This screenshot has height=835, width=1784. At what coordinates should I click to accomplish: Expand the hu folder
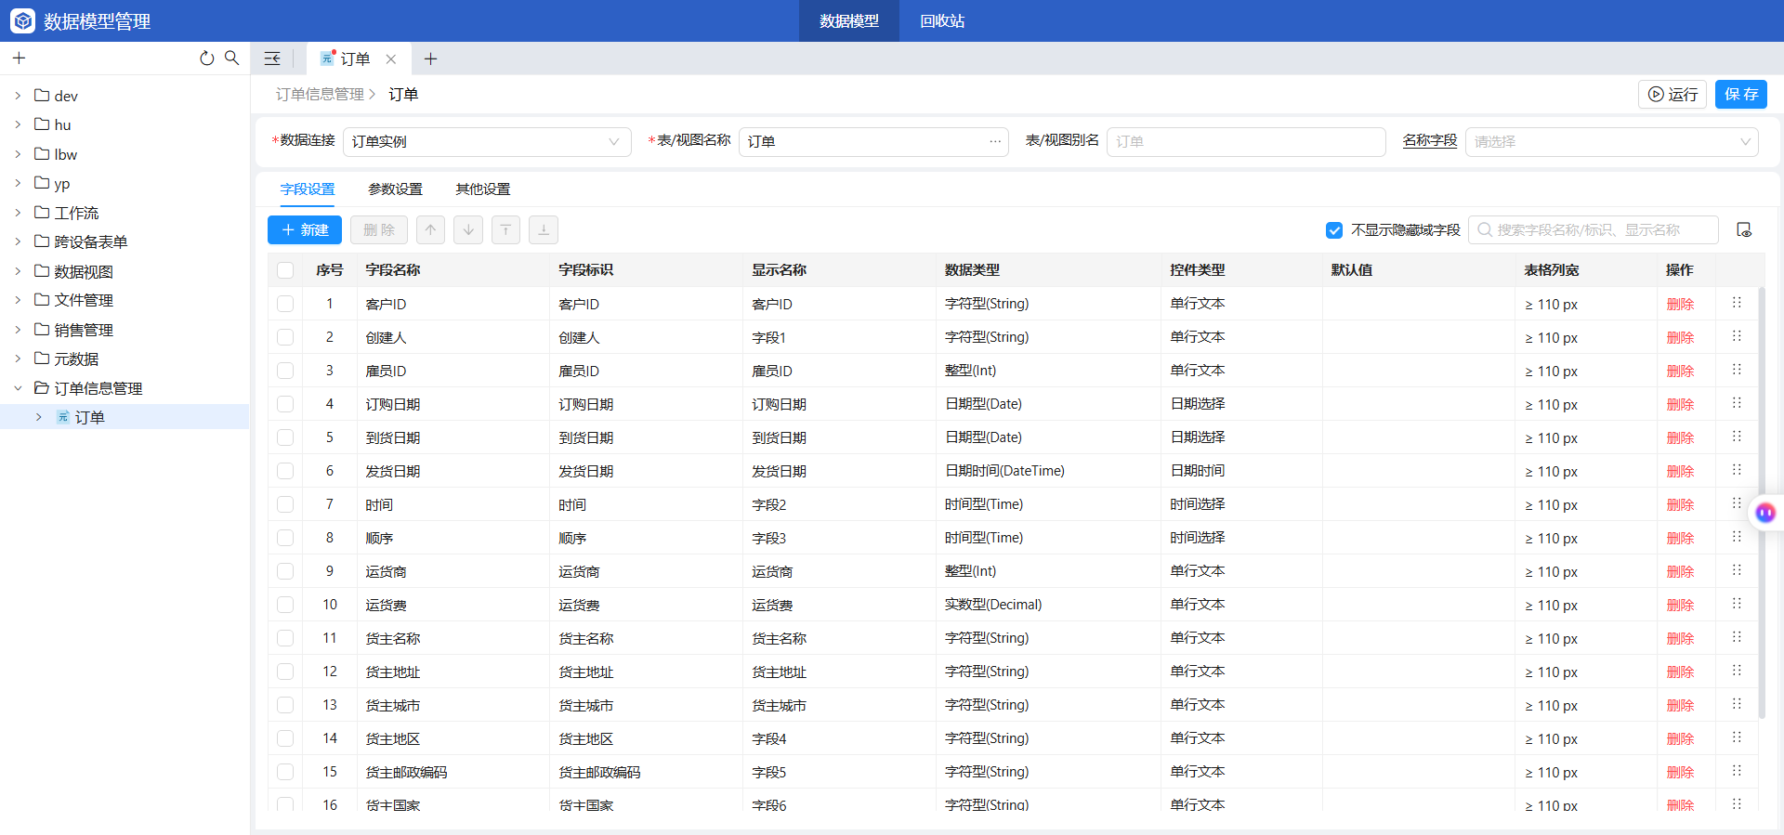(18, 124)
